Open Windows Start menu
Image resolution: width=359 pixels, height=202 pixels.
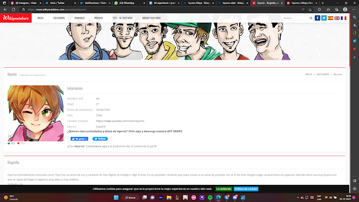116,198
